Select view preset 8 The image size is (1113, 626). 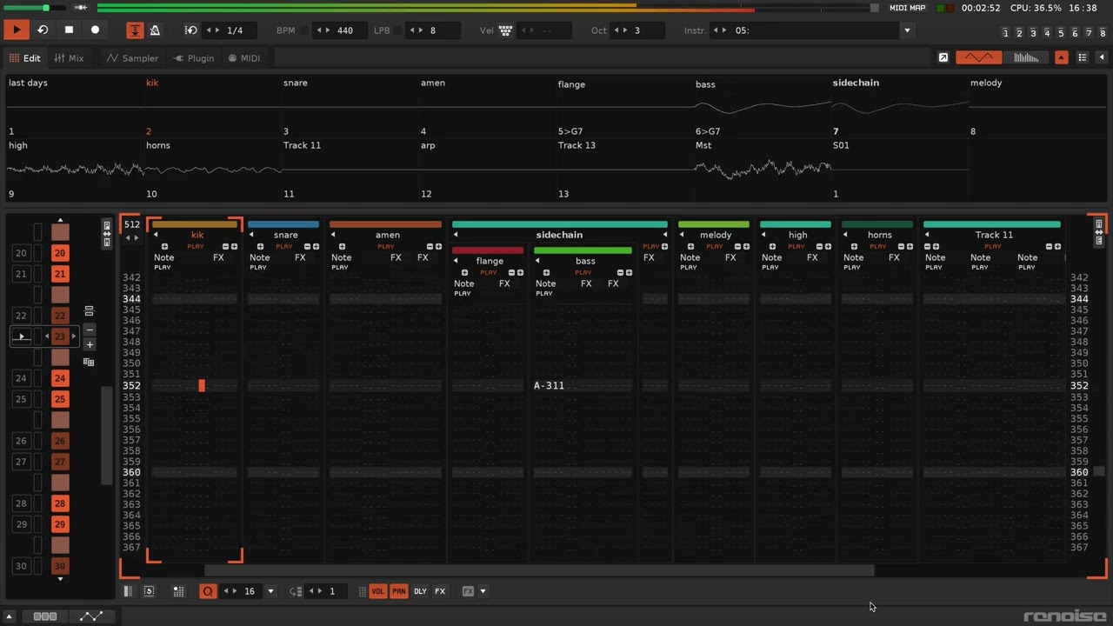(x=1103, y=33)
